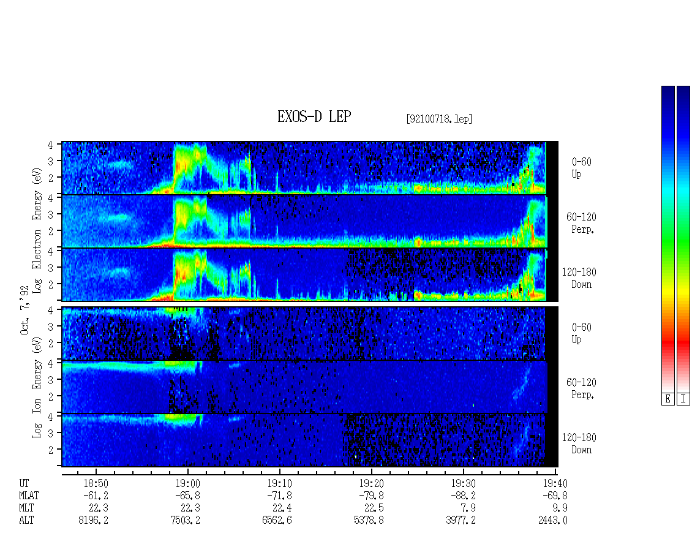Click the Log Ion Energy (eV) axis label
The height and width of the screenshot is (536, 692).
(37, 388)
